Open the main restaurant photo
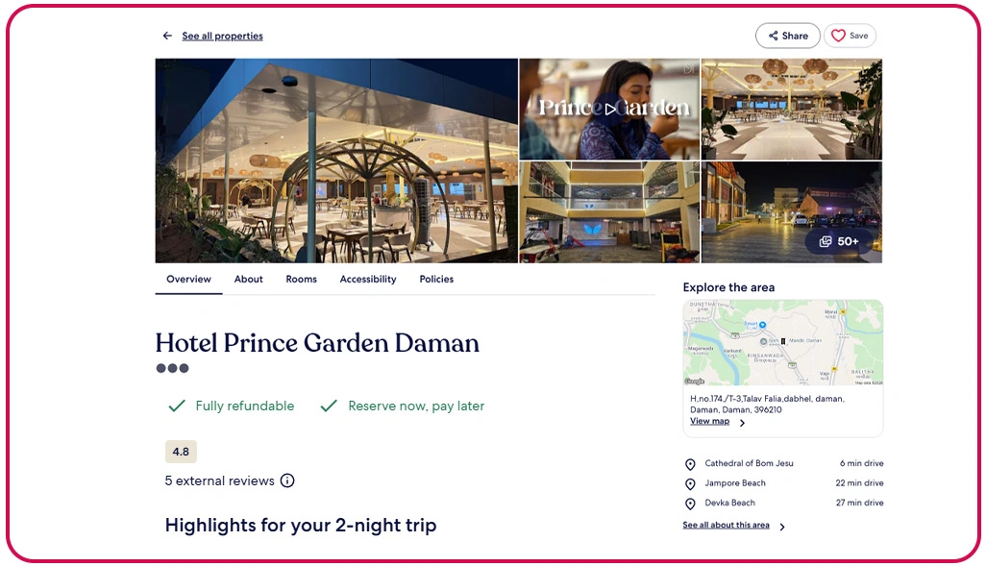The width and height of the screenshot is (986, 566). tap(336, 161)
